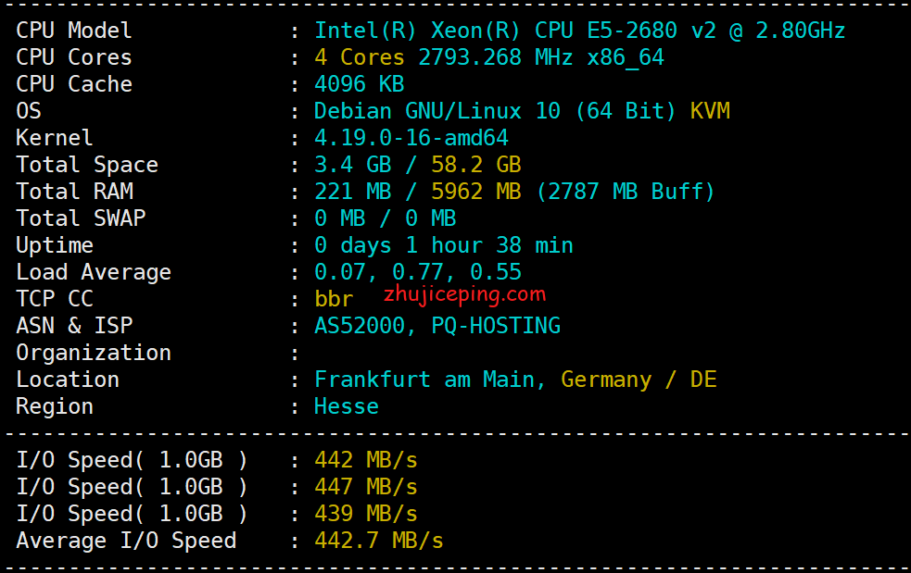Select the 442 MB/s I/O result

(x=366, y=460)
